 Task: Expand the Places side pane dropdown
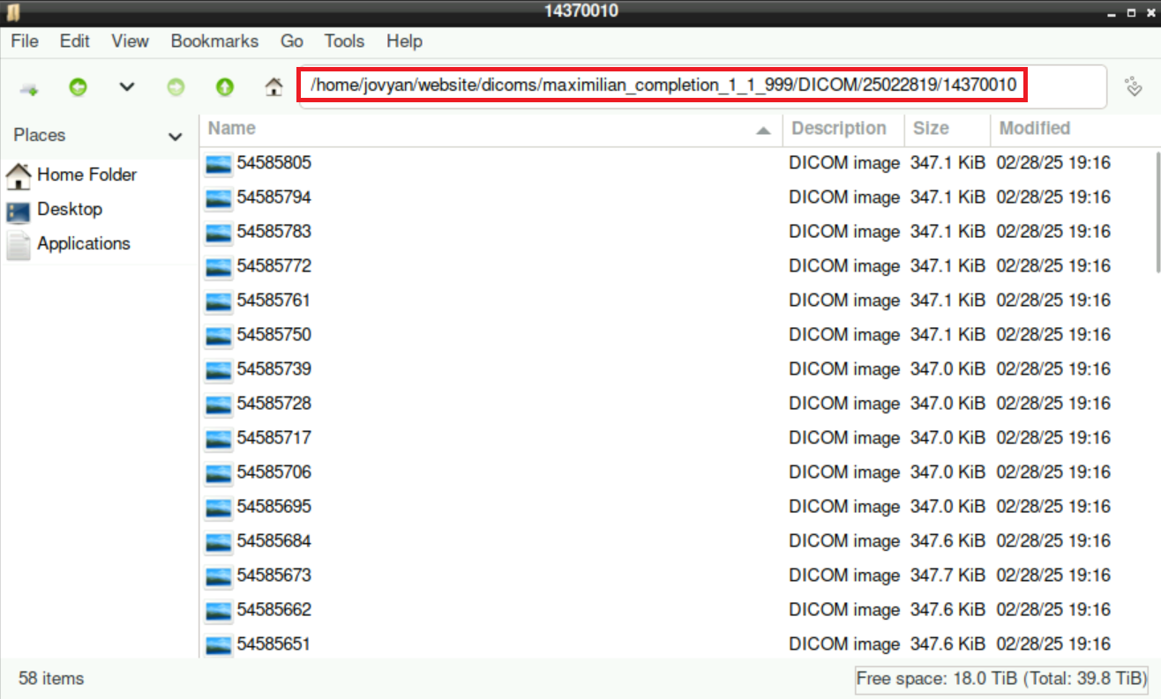pos(176,137)
